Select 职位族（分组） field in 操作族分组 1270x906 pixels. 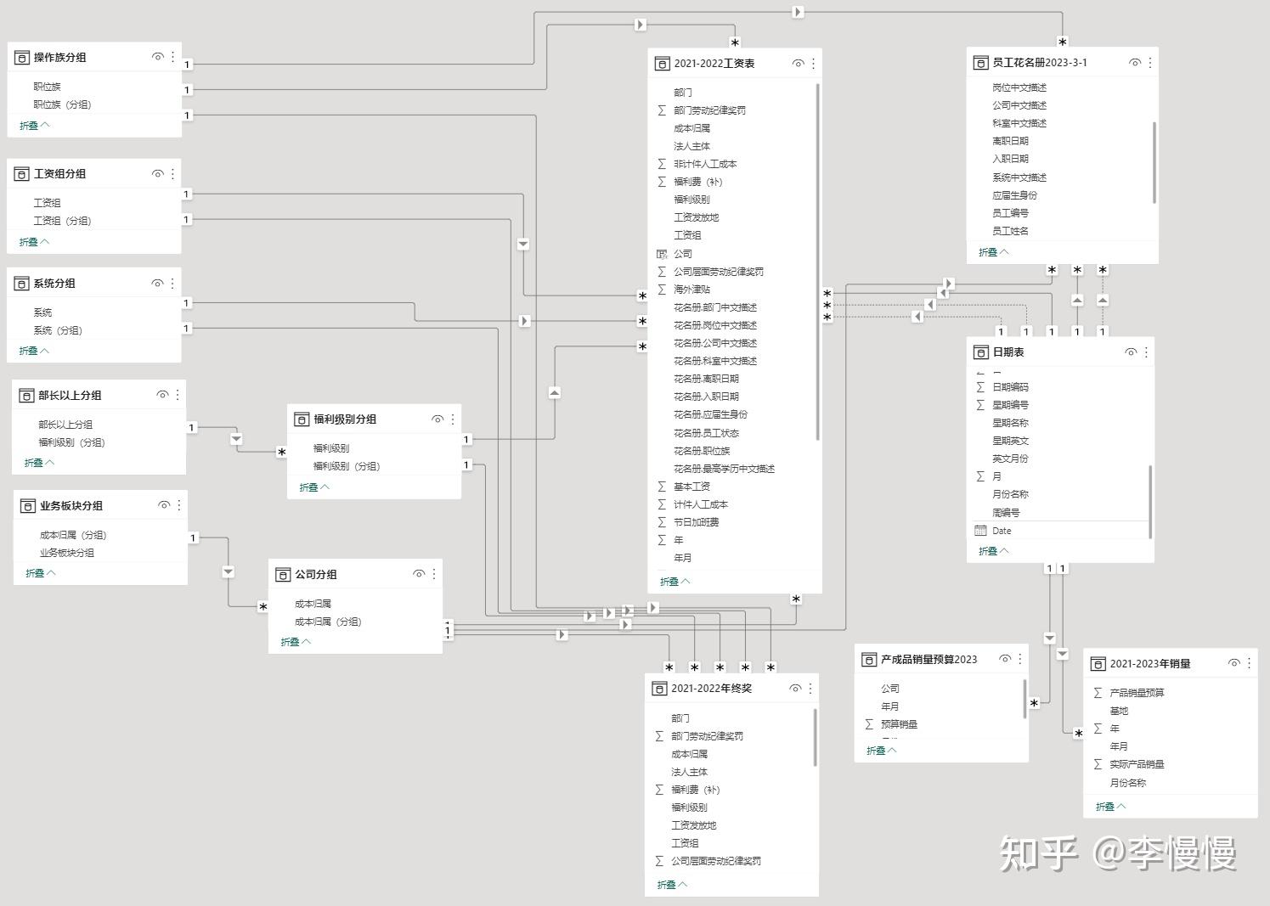(62, 104)
